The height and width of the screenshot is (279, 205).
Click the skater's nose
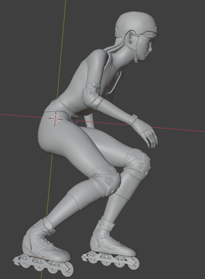click(x=151, y=50)
